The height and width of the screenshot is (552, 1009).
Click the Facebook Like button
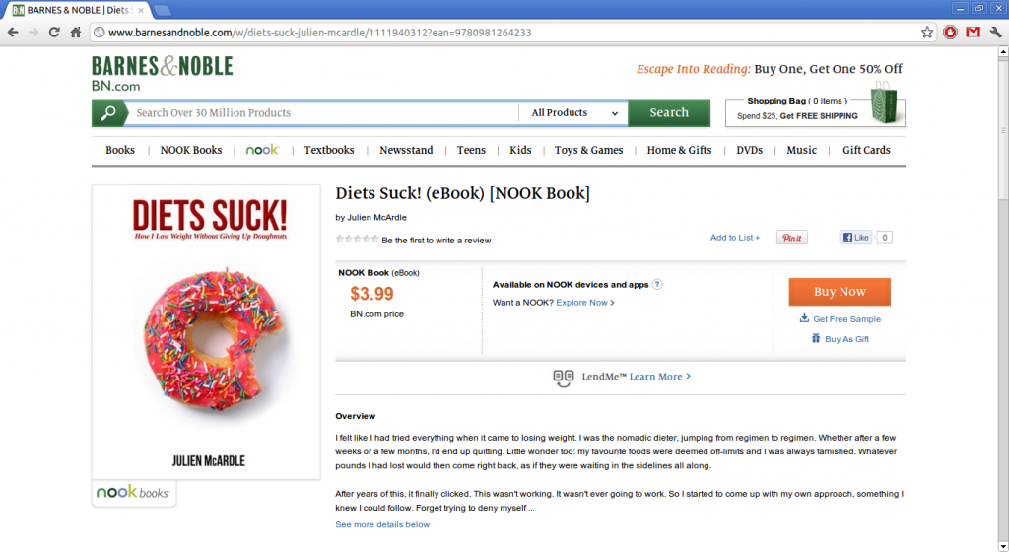pos(855,238)
